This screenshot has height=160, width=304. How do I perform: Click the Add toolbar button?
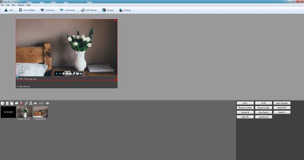8,10
